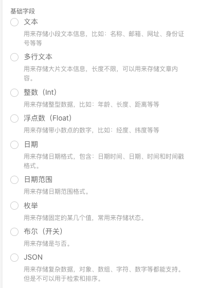Viewport: 199px width, 288px height.
Task: Click the description mentioning 年龄、长度、距离
Action: [92, 104]
